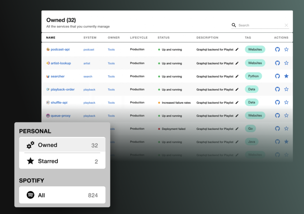Open the podcast system link
Screen dimensions: 304x214
tap(89, 49)
